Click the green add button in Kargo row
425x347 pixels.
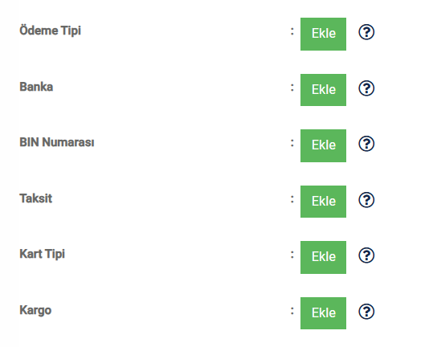pyautogui.click(x=323, y=313)
